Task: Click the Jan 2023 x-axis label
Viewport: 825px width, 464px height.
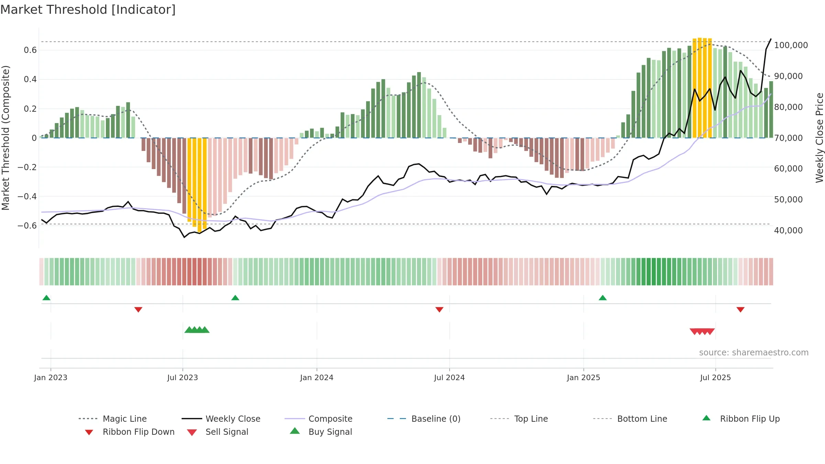Action: coord(51,377)
